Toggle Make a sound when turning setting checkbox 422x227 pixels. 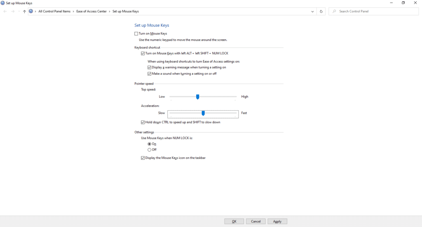point(149,73)
